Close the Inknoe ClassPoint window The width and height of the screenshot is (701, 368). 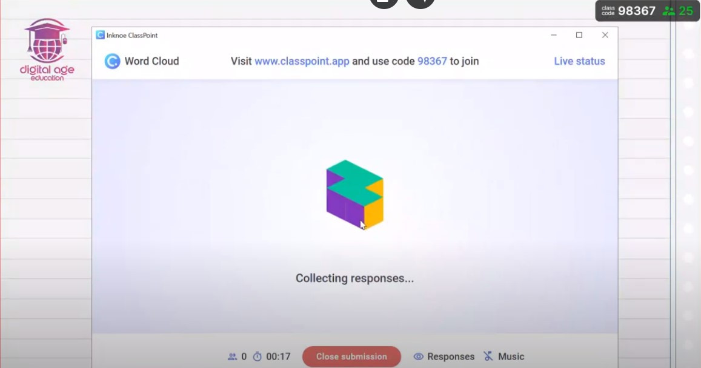[605, 35]
